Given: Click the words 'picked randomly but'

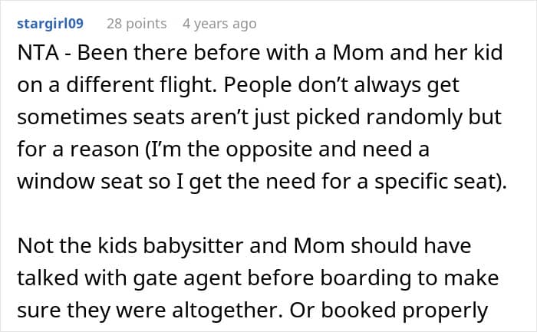Looking at the screenshot, I should tap(399, 117).
